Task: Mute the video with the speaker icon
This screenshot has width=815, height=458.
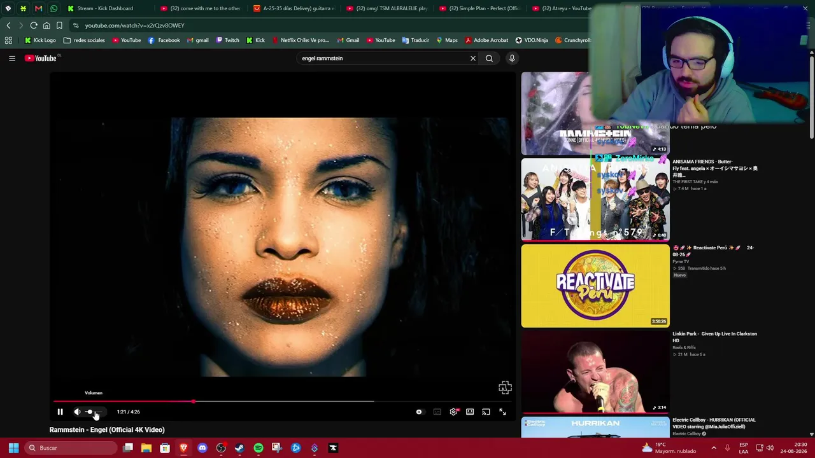Action: (x=77, y=412)
